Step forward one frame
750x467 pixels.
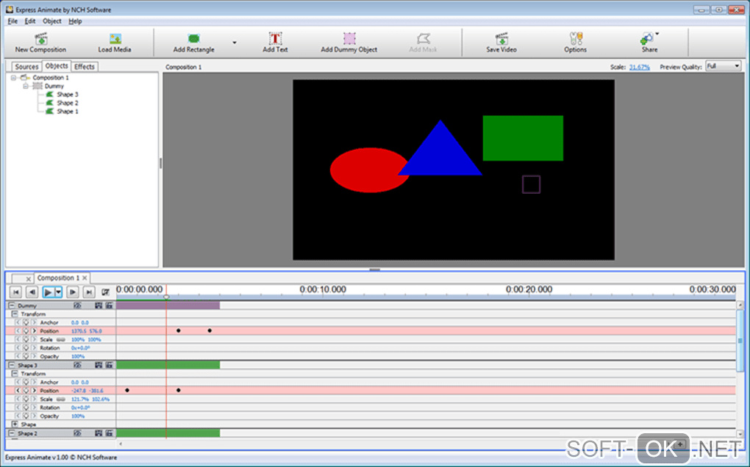click(x=73, y=292)
